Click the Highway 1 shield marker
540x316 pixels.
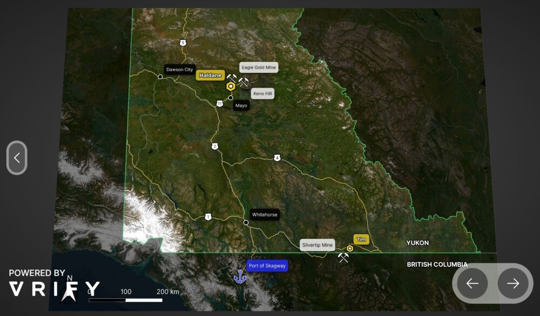point(208,217)
